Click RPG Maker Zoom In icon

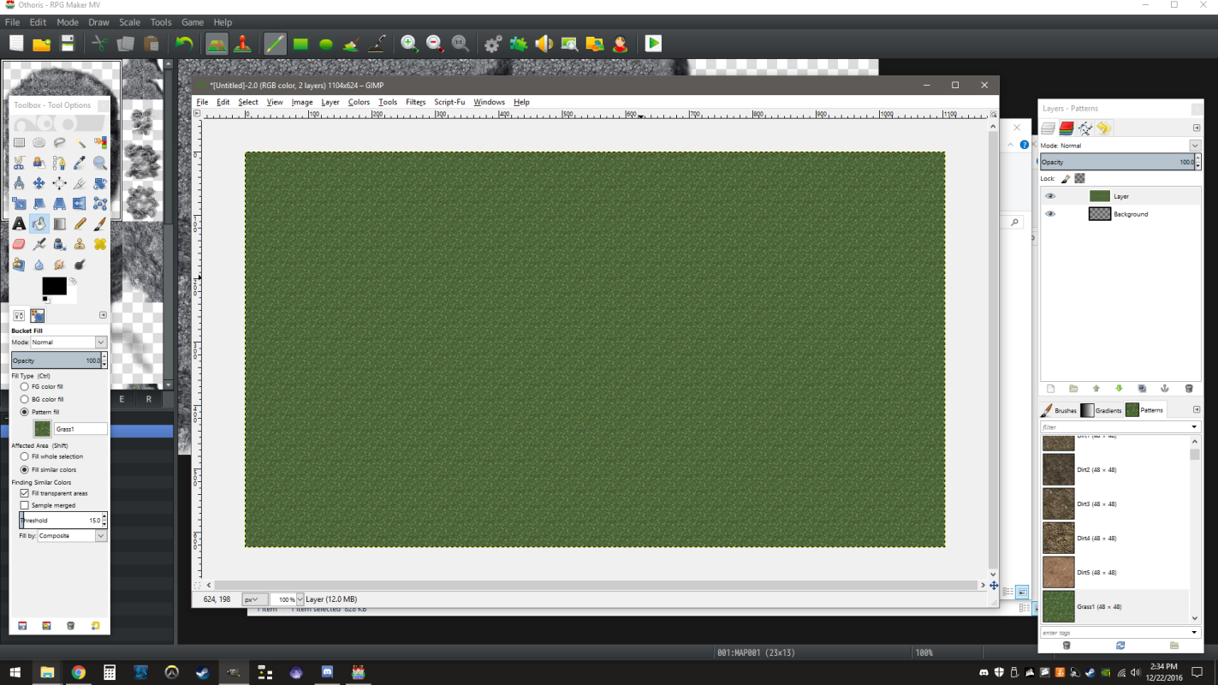(x=409, y=44)
